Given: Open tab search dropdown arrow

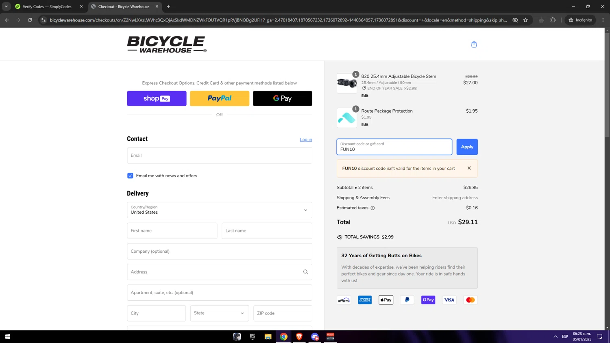Looking at the screenshot, I should (x=6, y=7).
